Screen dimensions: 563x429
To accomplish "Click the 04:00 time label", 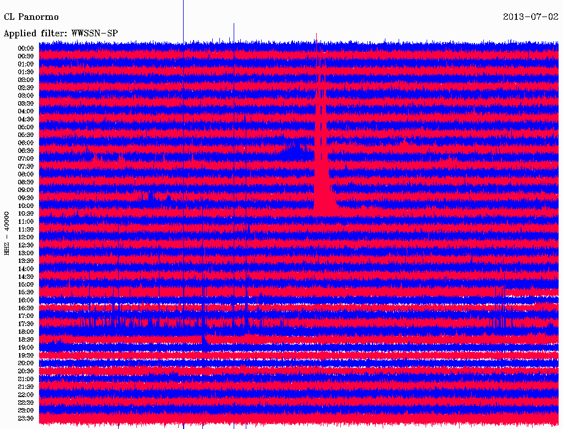I will 25,111.
